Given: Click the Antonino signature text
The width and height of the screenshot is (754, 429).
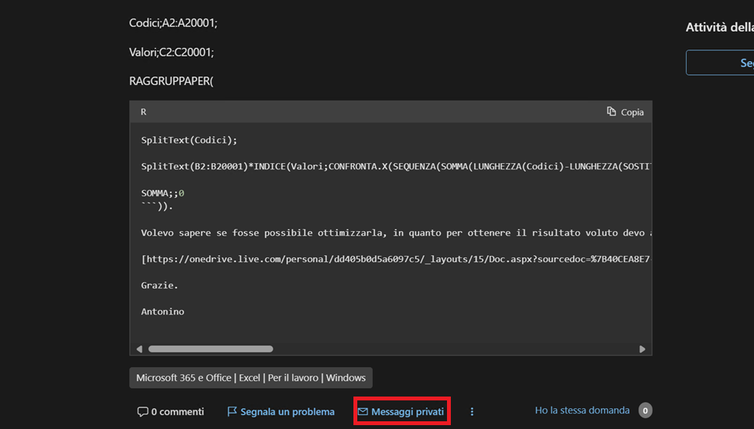Looking at the screenshot, I should coord(162,312).
